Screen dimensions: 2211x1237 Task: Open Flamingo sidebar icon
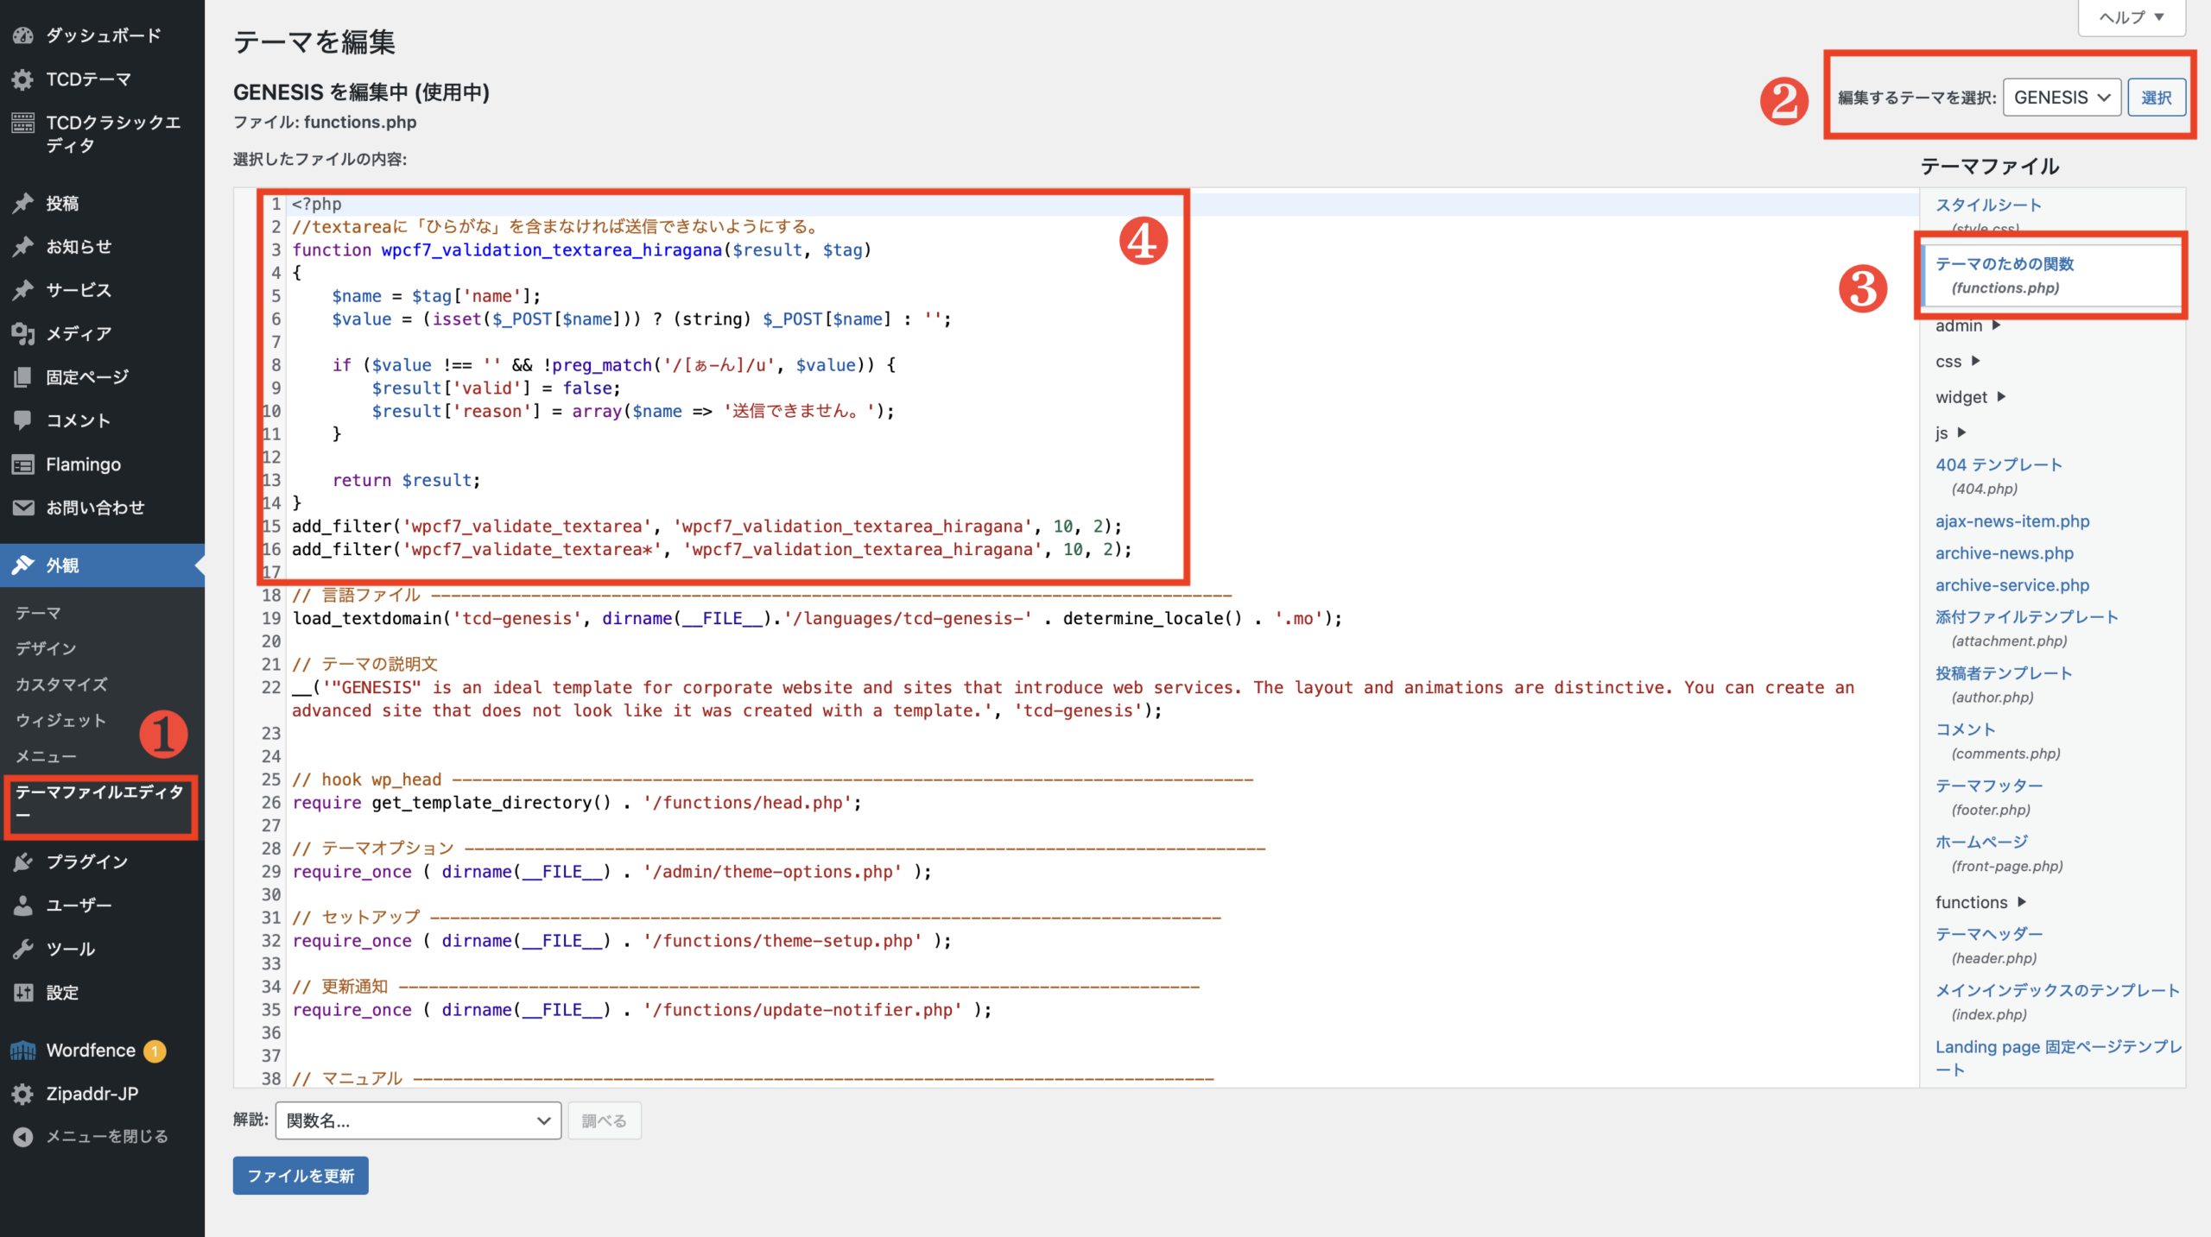[x=23, y=464]
